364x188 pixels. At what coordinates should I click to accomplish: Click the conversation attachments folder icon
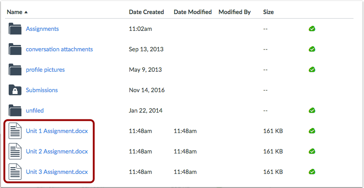click(15, 49)
